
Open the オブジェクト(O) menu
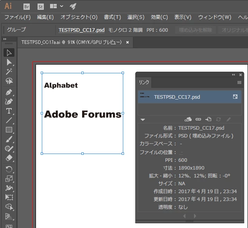[79, 17]
